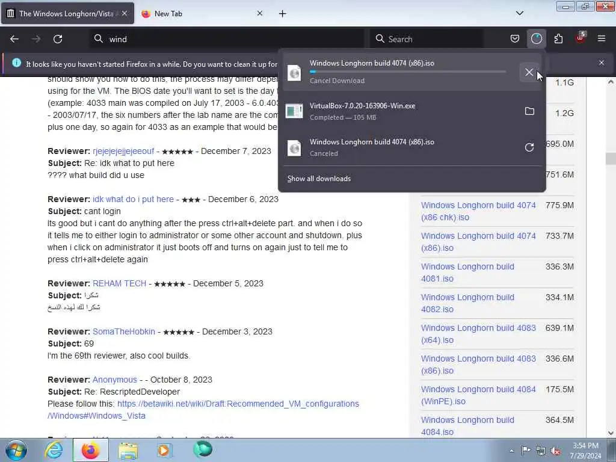
Task: Open reviewer REHAM TECH link
Action: point(120,284)
